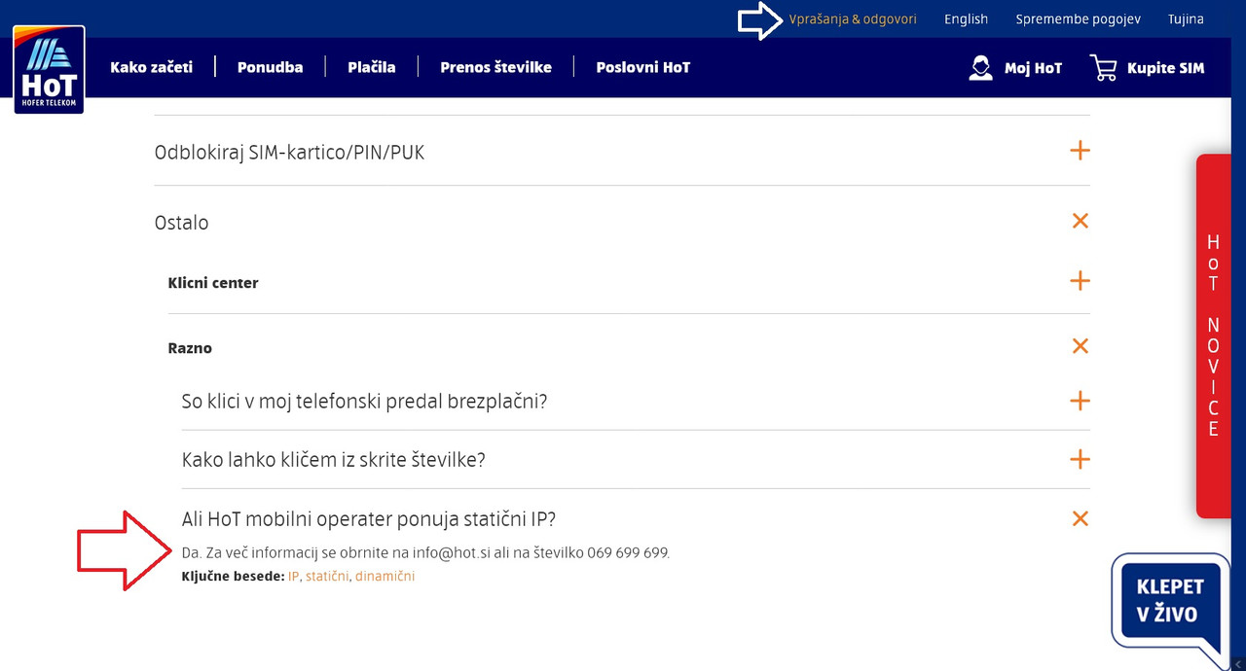Go to Vprašanja & odgovori page

coord(853,19)
